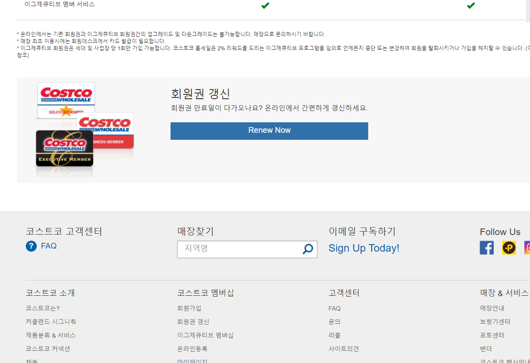Open the yellow P icon under Follow Us
Screen dimensions: 530x363
[509, 248]
